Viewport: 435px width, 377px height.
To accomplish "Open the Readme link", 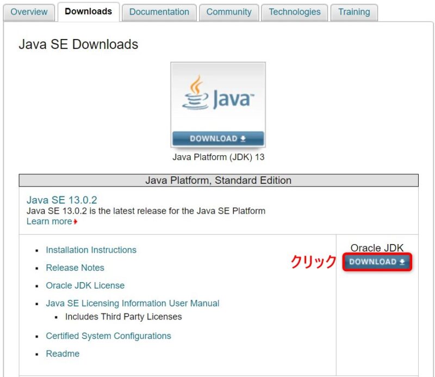I will [63, 354].
